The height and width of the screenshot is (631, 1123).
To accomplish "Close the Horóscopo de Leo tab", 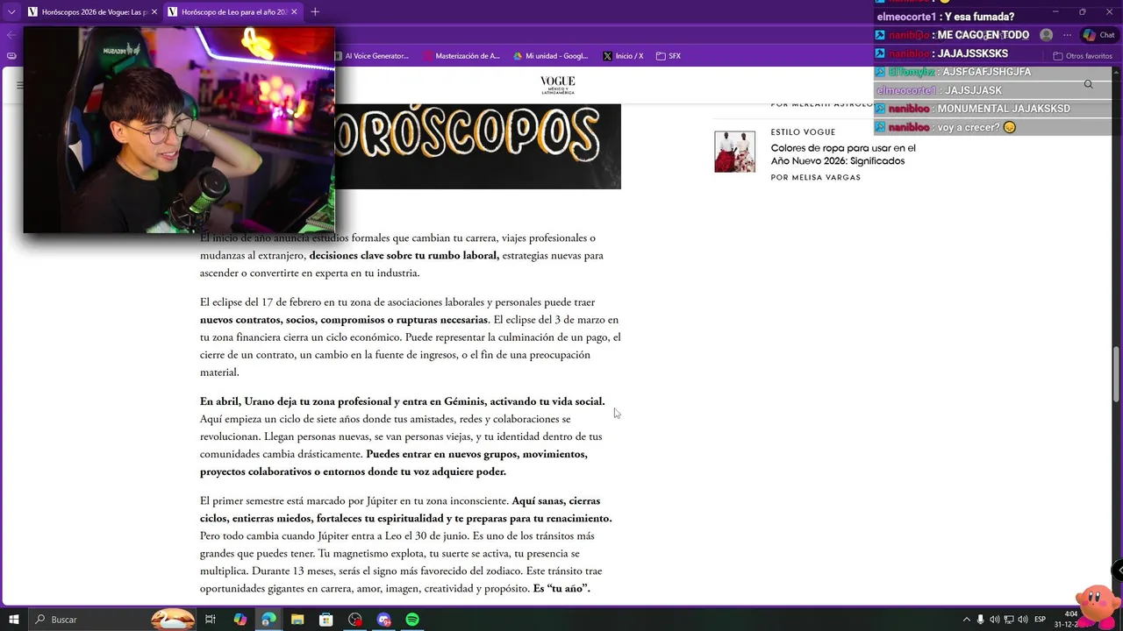I will coord(294,11).
